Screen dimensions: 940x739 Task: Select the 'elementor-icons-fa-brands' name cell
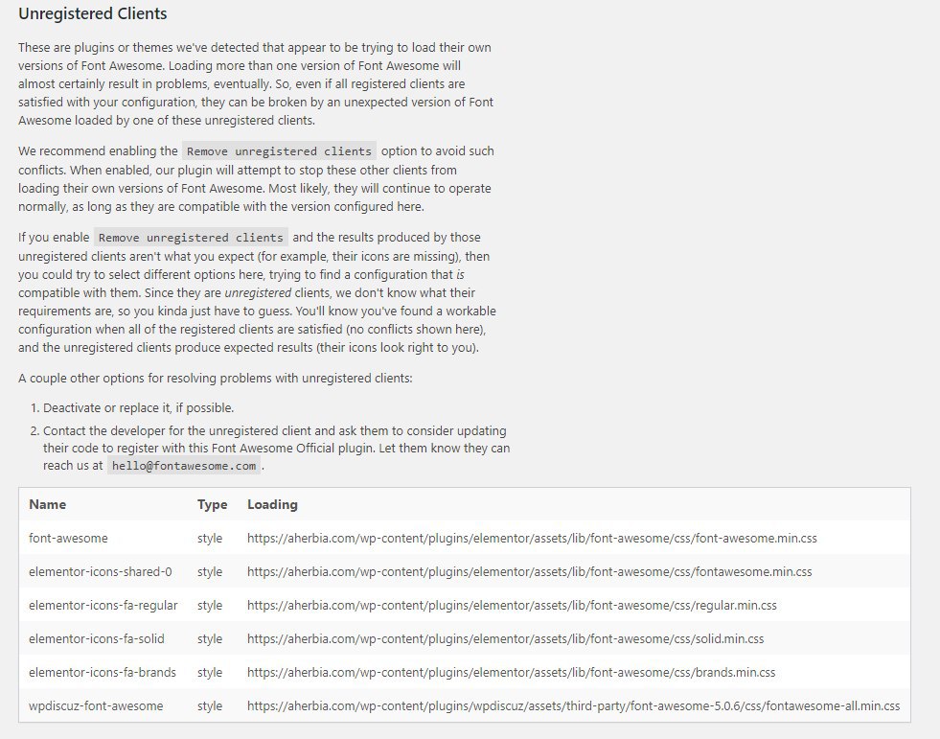[103, 673]
